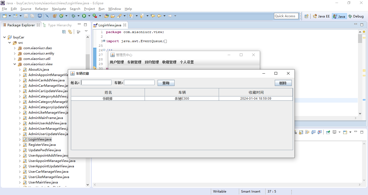Toggle Link with Editor in Package Explorer
Image resolution: width=368 pixels, height=195 pixels.
click(70, 32)
